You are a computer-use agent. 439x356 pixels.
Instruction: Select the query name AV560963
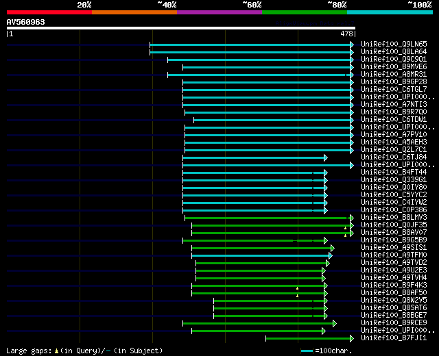(x=26, y=22)
